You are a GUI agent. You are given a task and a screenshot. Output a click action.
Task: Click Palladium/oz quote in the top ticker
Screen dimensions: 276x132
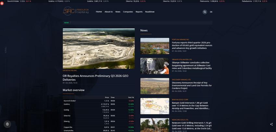click(255, 1)
